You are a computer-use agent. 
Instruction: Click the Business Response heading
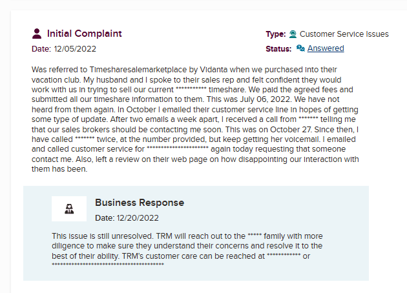[x=139, y=203]
